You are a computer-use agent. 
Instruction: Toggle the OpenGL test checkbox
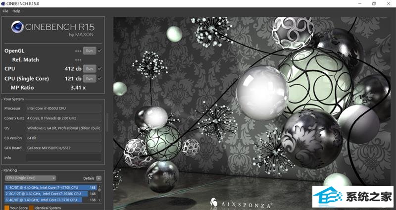coord(100,51)
